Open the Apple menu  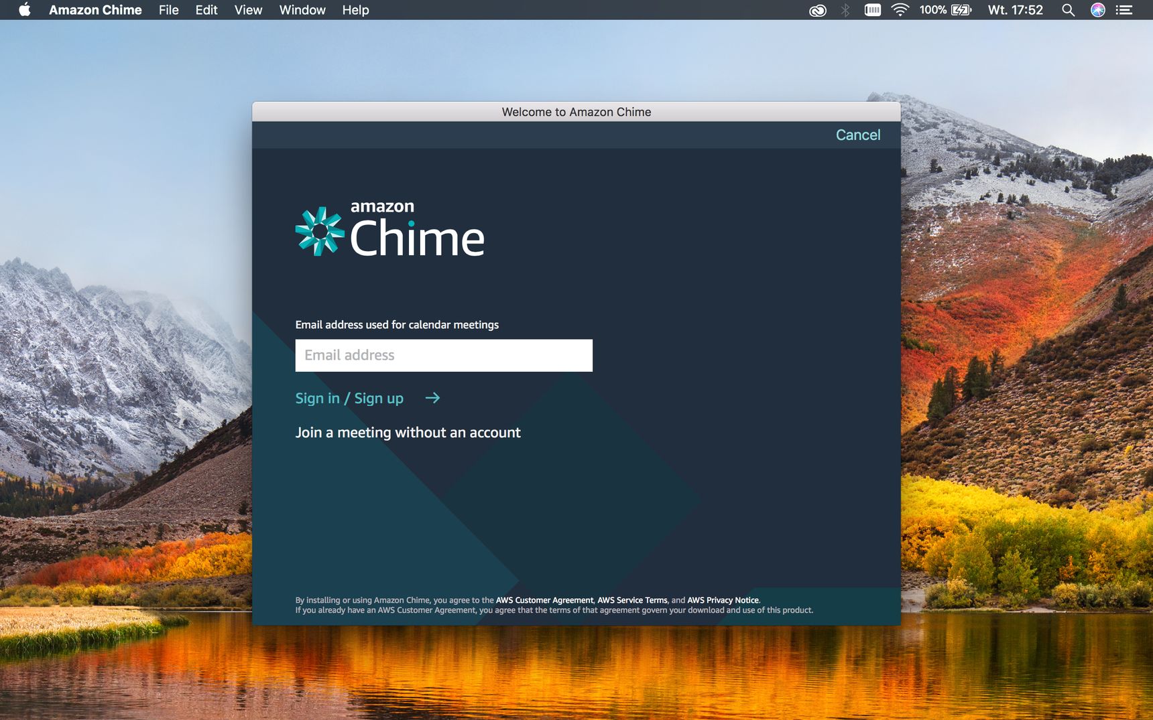(25, 9)
